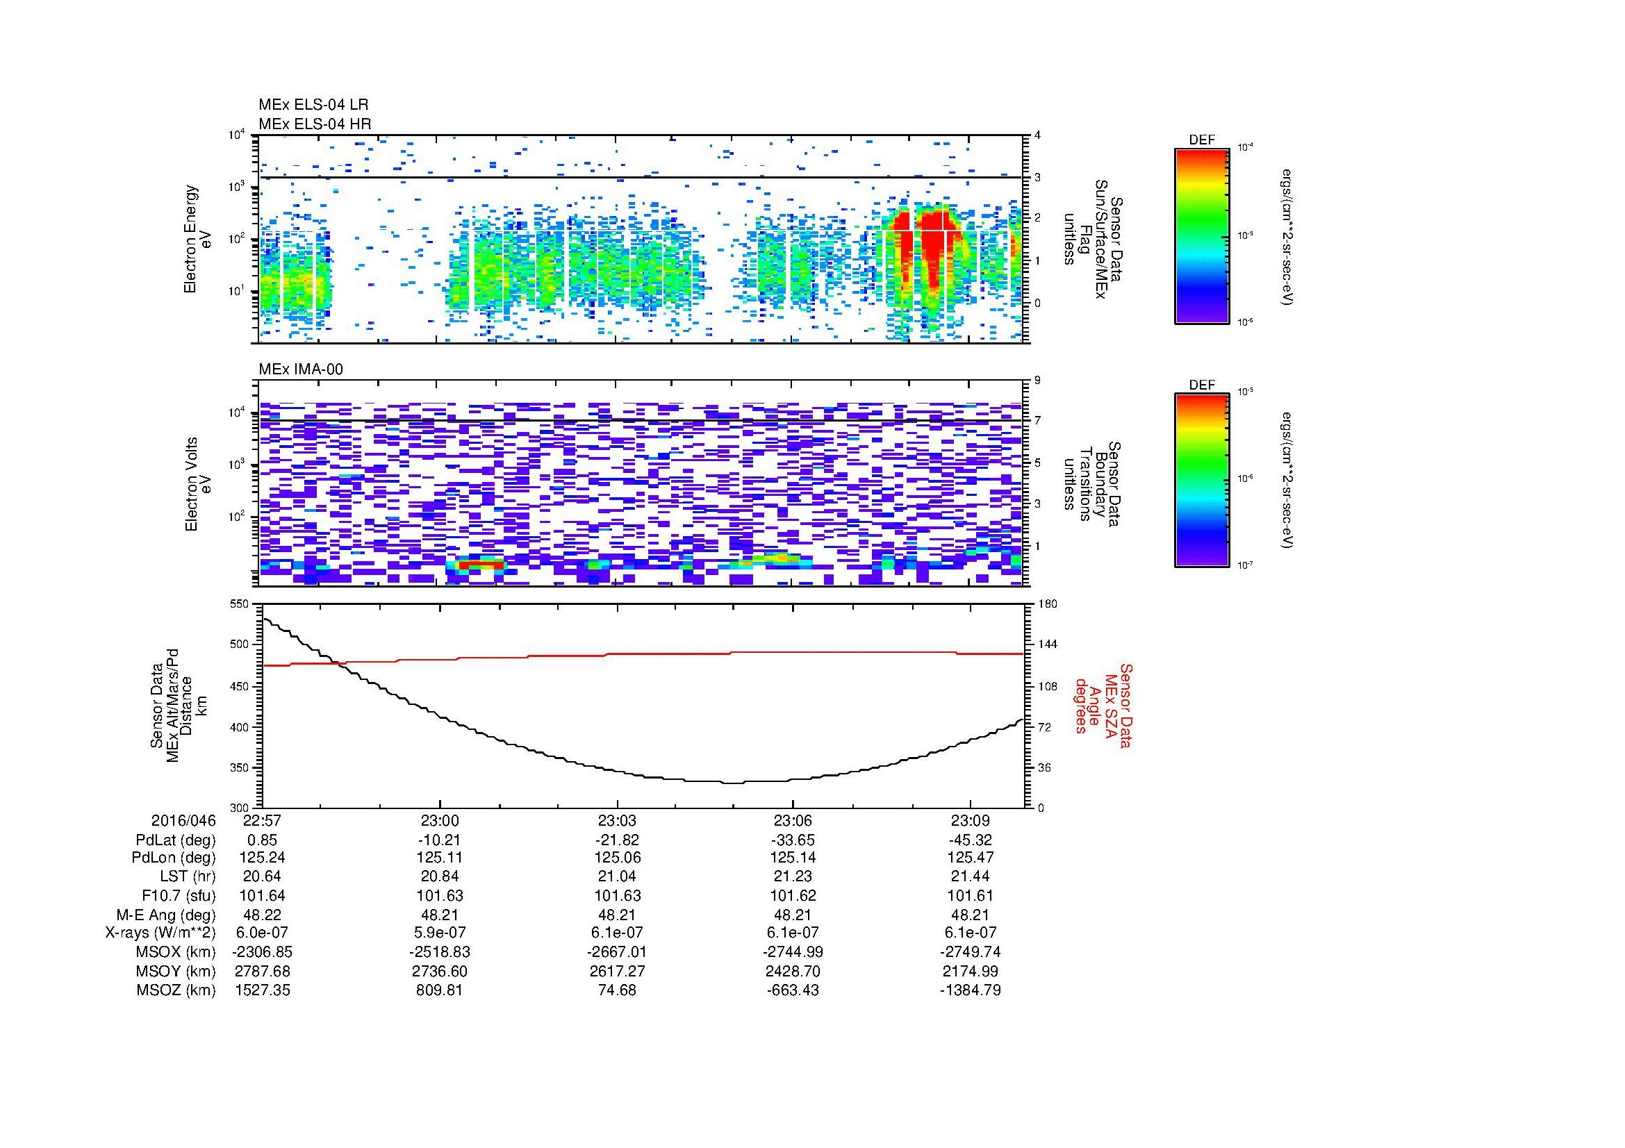
Task: Click the PdLat (deg) row label
Action: [x=176, y=840]
